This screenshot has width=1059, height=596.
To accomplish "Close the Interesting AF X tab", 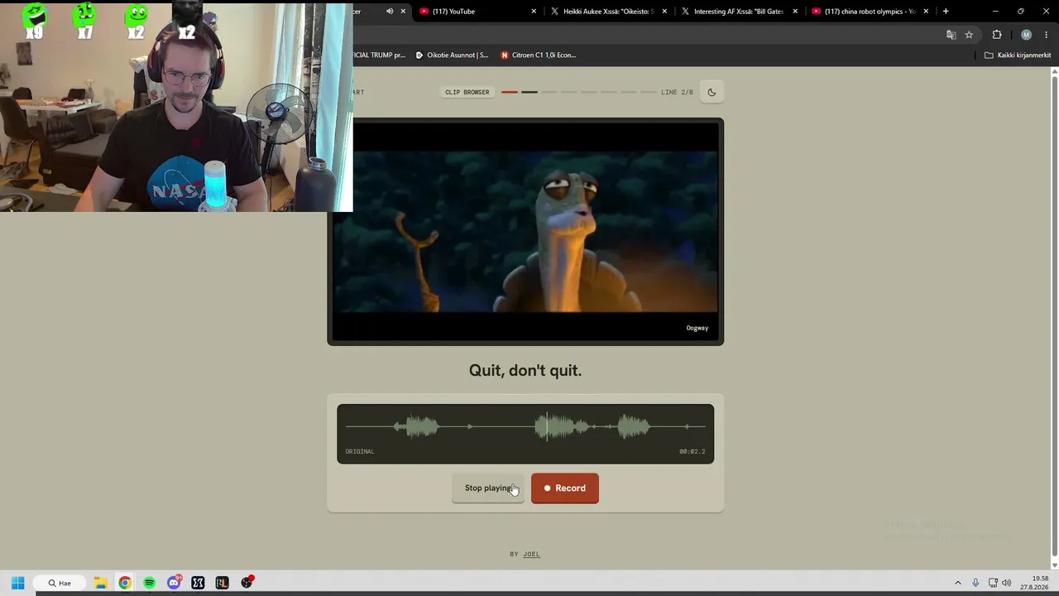I will click(x=795, y=12).
